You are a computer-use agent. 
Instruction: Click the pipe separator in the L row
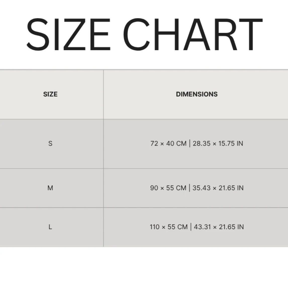point(191,227)
